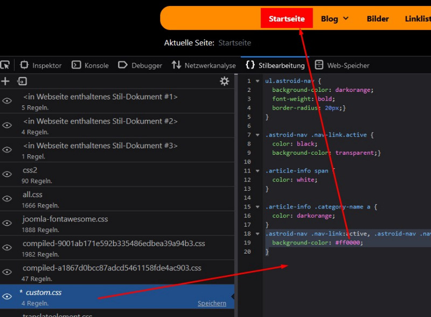Toggle visibility of css2 stylesheet

pos(7,174)
